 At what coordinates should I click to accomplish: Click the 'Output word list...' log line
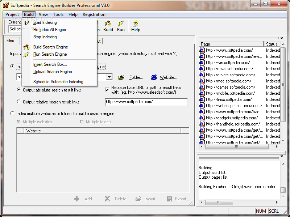214,173
